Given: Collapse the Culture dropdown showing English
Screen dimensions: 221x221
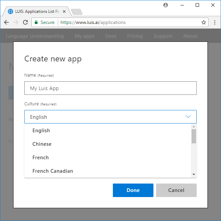Looking at the screenshot, I should coord(110,117).
